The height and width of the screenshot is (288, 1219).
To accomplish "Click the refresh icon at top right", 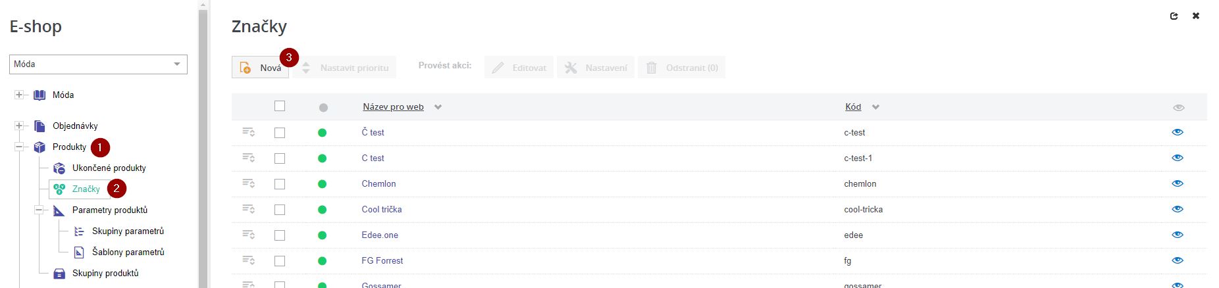I will (1174, 16).
